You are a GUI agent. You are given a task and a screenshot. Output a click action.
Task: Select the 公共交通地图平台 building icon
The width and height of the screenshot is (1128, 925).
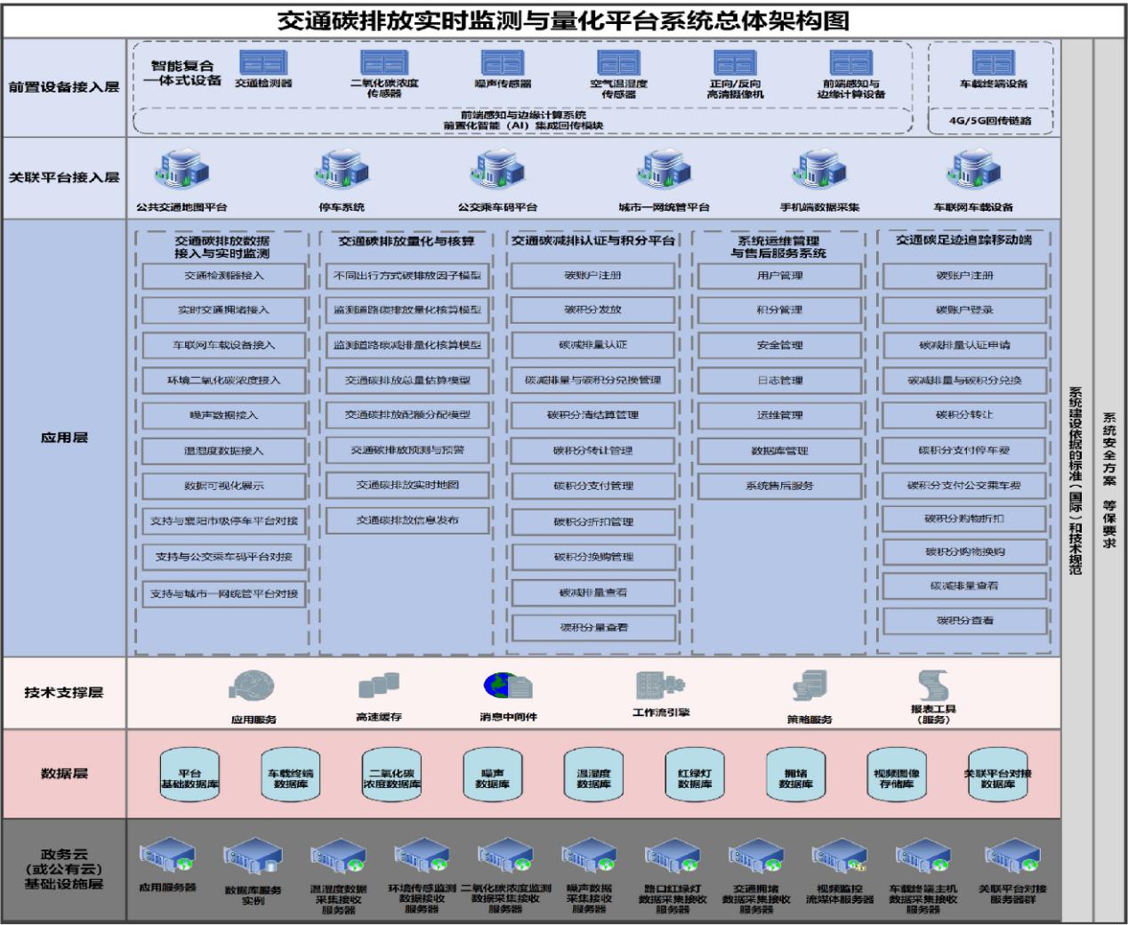182,169
